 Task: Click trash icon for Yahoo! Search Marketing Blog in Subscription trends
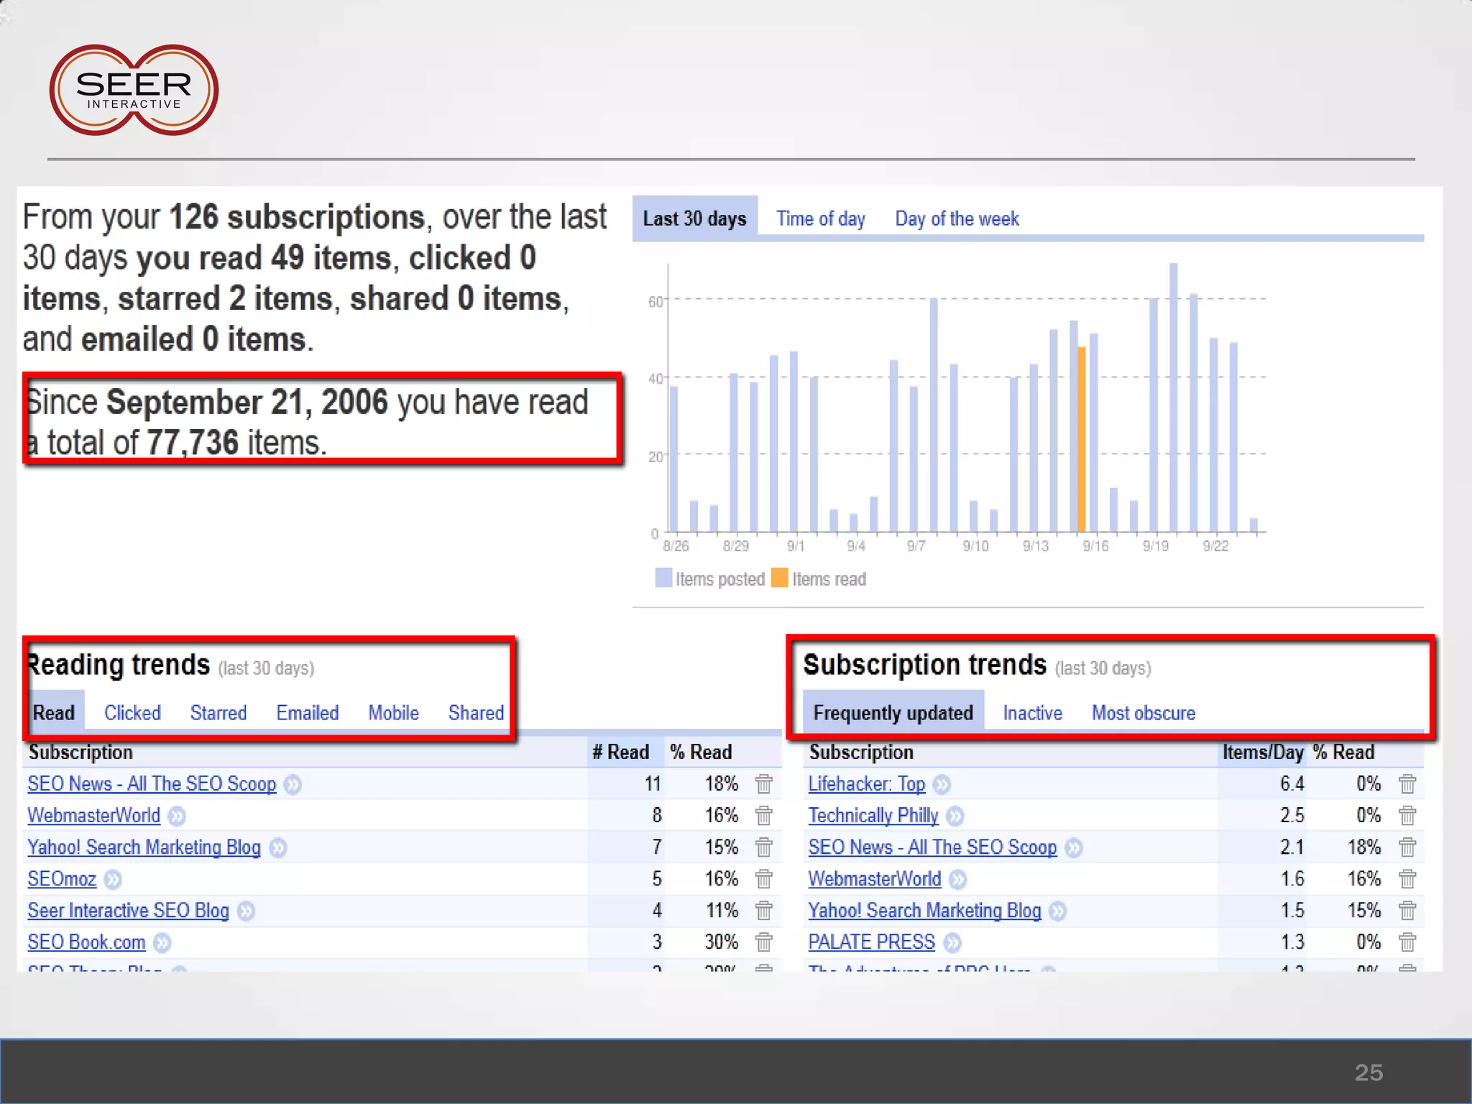pyautogui.click(x=1407, y=910)
